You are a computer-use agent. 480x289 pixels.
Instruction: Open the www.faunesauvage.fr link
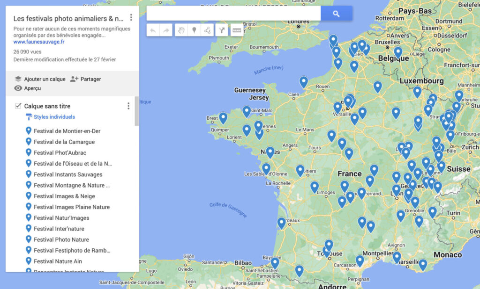[x=39, y=42]
